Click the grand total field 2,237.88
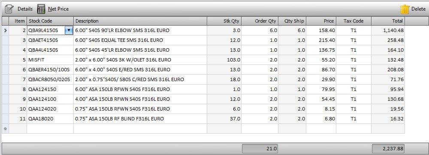Screen dimensions: 429x155 [x=388, y=149]
